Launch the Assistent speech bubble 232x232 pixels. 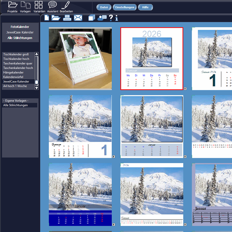52,7
